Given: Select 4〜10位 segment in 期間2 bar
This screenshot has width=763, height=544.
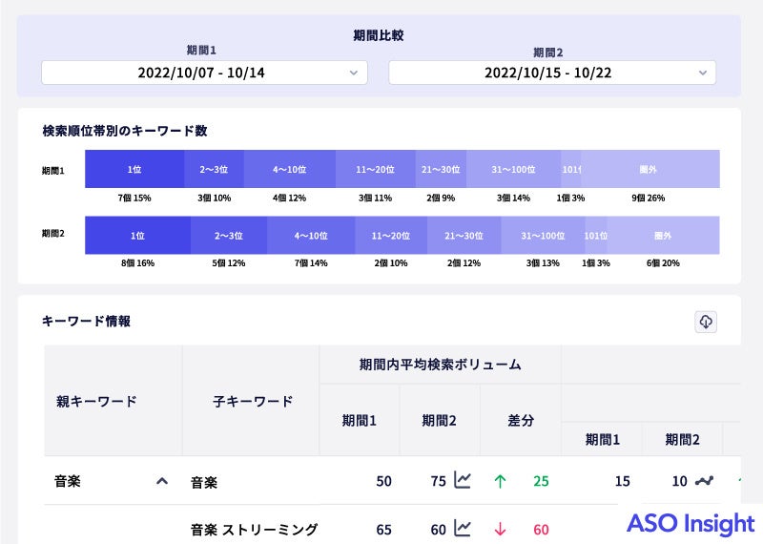Looking at the screenshot, I should [x=311, y=235].
